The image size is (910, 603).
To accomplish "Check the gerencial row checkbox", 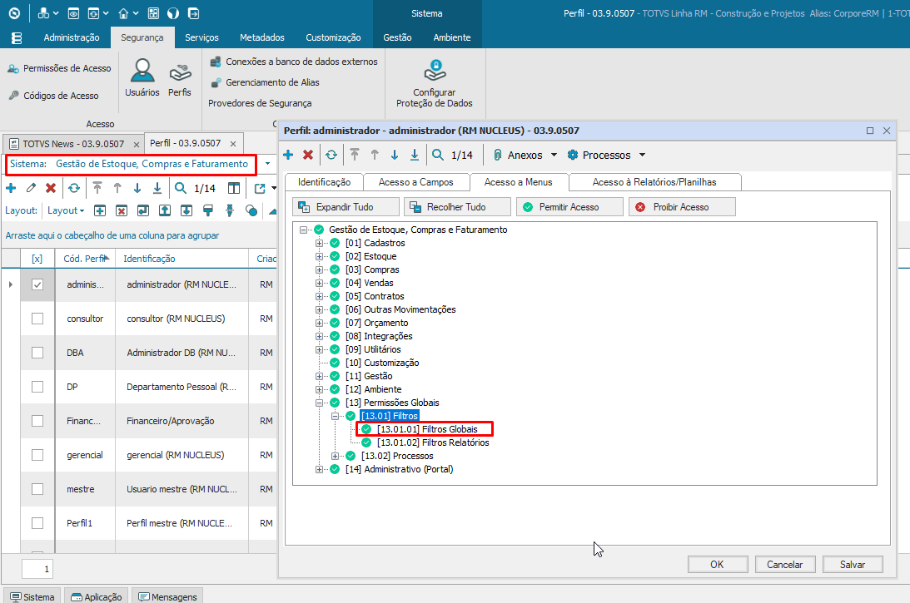I will 37,455.
